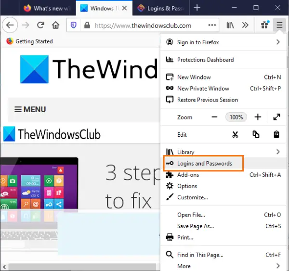Viewport: 289px width, 271px height.
Task: Switch to What's new tab
Action: 47,8
